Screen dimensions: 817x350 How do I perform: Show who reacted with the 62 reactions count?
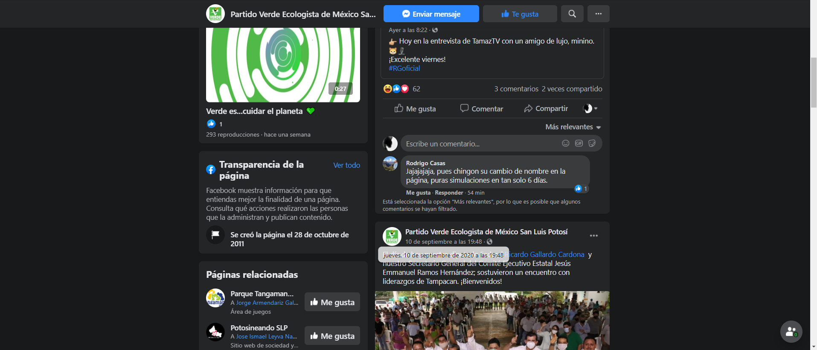point(416,89)
